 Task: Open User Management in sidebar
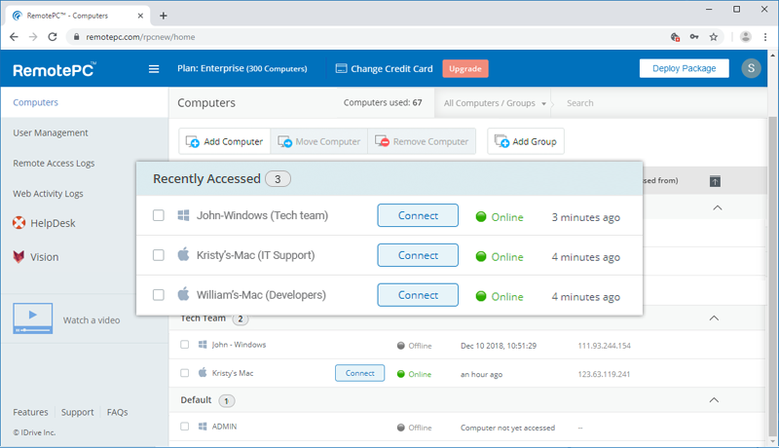click(x=51, y=132)
